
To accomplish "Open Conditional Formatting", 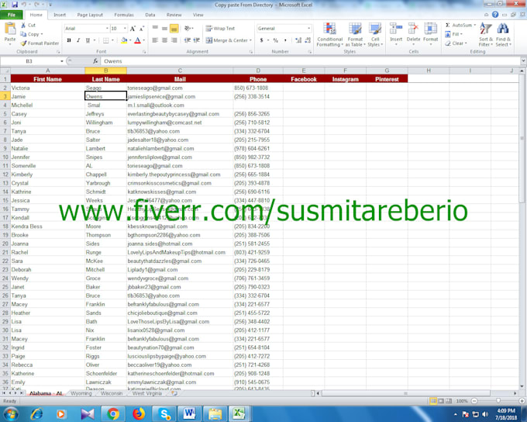I will coord(329,35).
